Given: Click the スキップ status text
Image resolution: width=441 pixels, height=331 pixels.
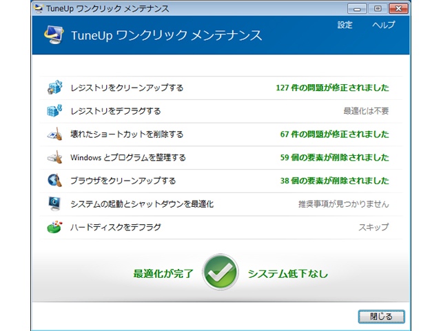Looking at the screenshot, I should click(x=373, y=227).
